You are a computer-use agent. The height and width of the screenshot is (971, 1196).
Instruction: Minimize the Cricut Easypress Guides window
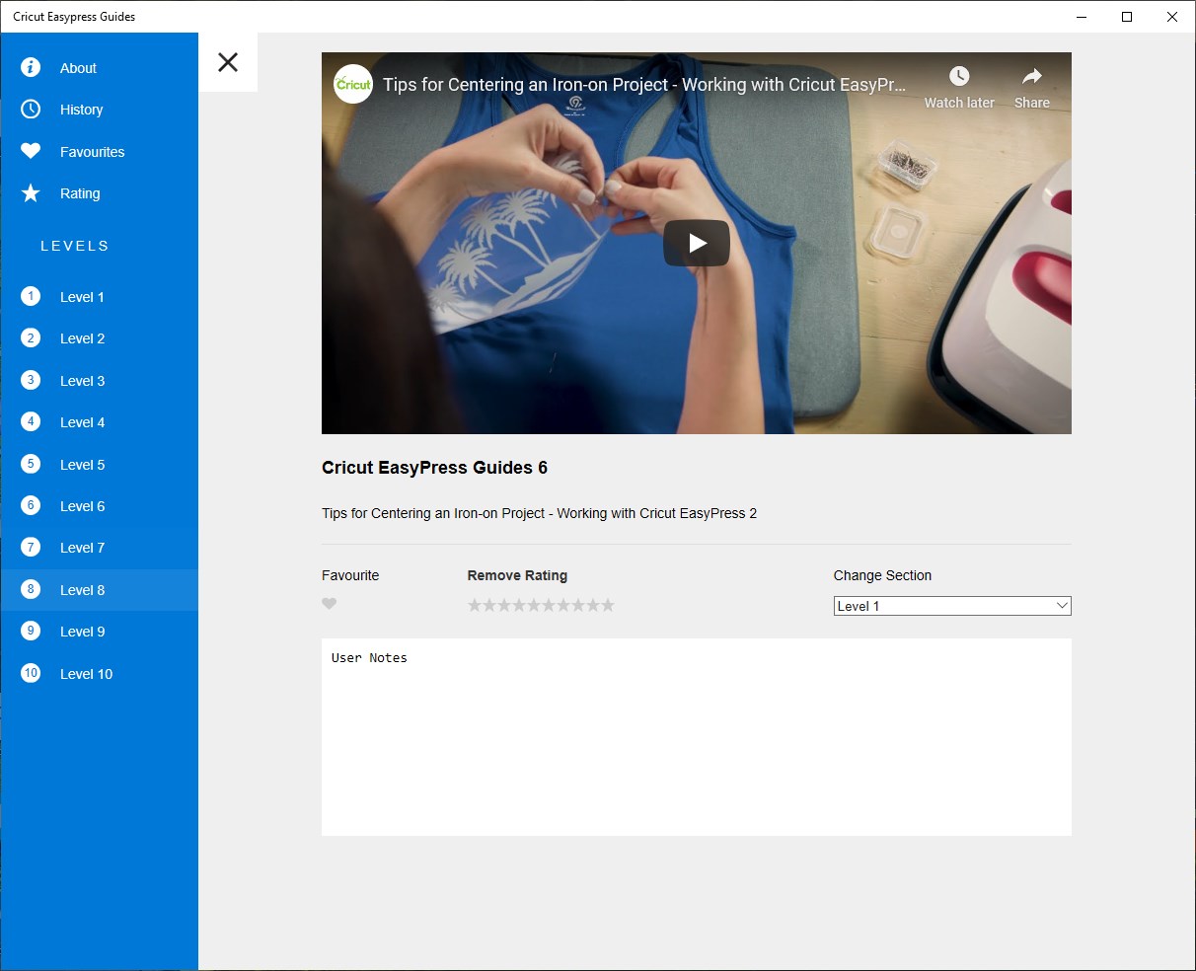(1082, 17)
